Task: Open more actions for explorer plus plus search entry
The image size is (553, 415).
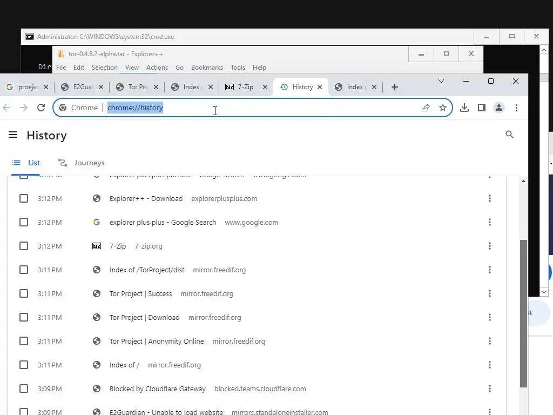Action: click(x=489, y=222)
